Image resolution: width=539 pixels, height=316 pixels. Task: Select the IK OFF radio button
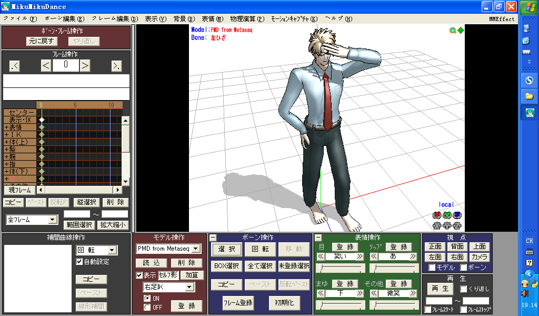(147, 307)
